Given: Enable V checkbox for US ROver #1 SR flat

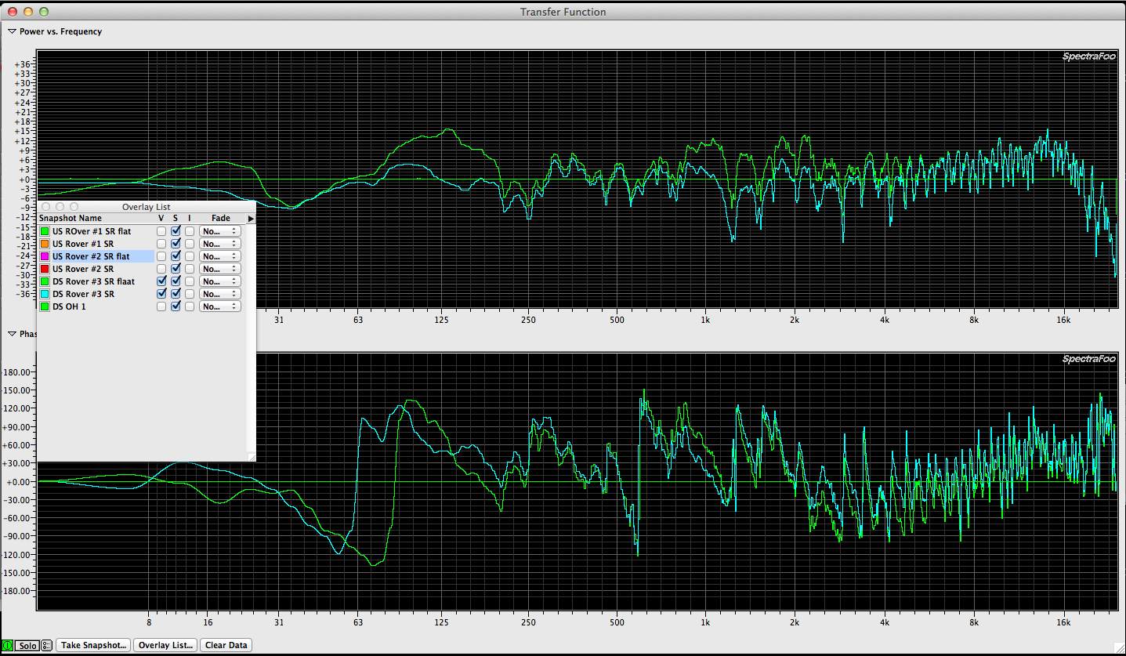Looking at the screenshot, I should (161, 231).
